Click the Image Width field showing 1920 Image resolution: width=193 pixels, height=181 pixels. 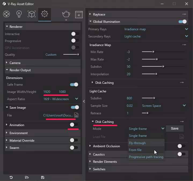pyautogui.click(x=47, y=92)
